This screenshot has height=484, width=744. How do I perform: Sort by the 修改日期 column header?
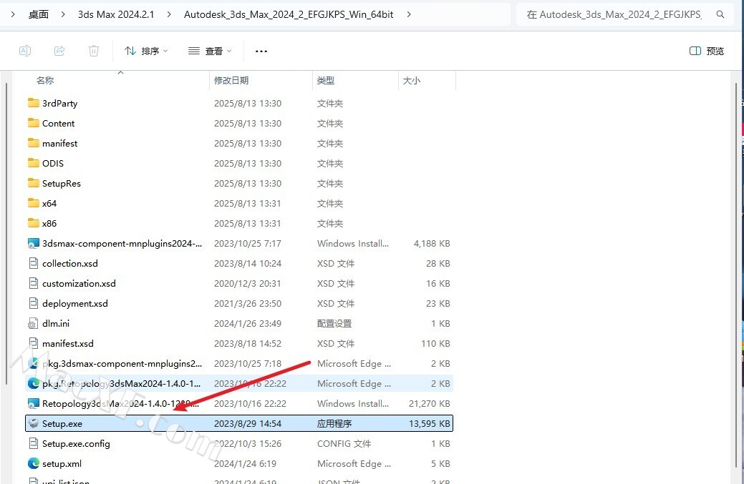231,81
